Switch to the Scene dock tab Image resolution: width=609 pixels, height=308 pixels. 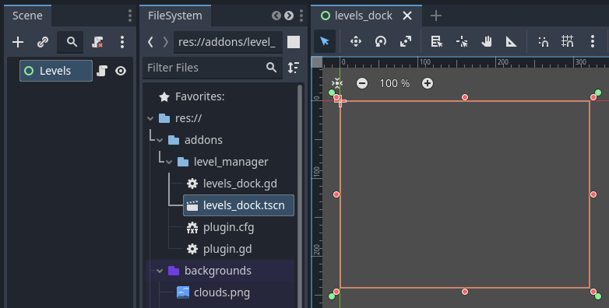[x=27, y=16]
